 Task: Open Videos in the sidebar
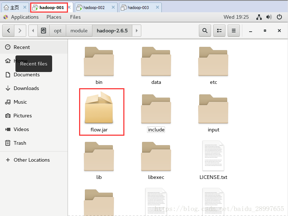click(34, 129)
